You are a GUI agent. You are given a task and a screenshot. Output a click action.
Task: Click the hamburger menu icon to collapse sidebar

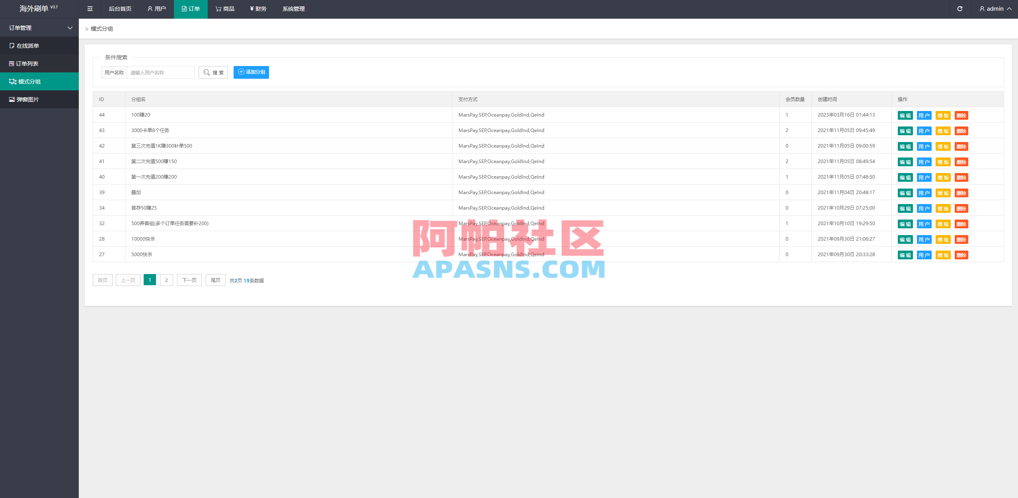point(90,9)
